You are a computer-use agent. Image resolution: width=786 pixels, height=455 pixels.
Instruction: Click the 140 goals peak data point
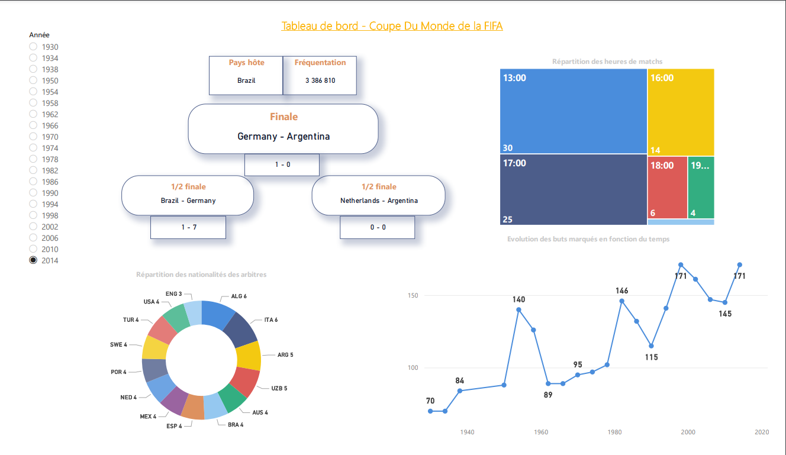tap(518, 309)
